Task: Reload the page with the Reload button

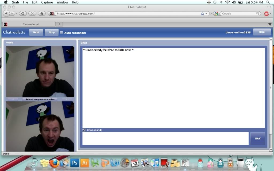Action: (23, 13)
